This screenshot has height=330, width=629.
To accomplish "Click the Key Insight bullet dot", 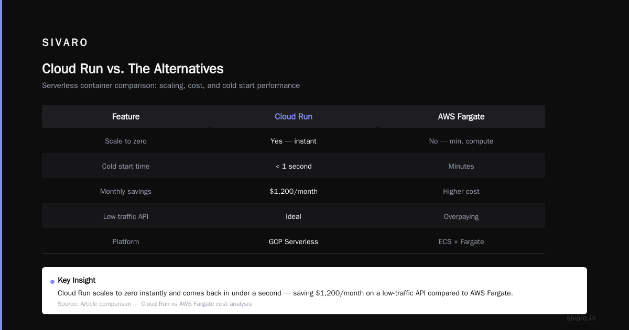I will [x=52, y=281].
